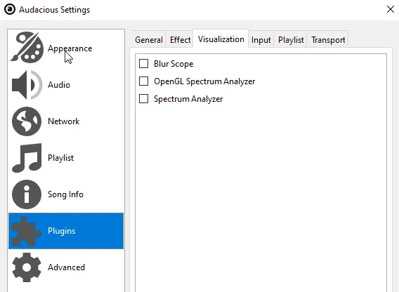Select the Song Info category label
This screenshot has width=399, height=292.
(x=65, y=194)
